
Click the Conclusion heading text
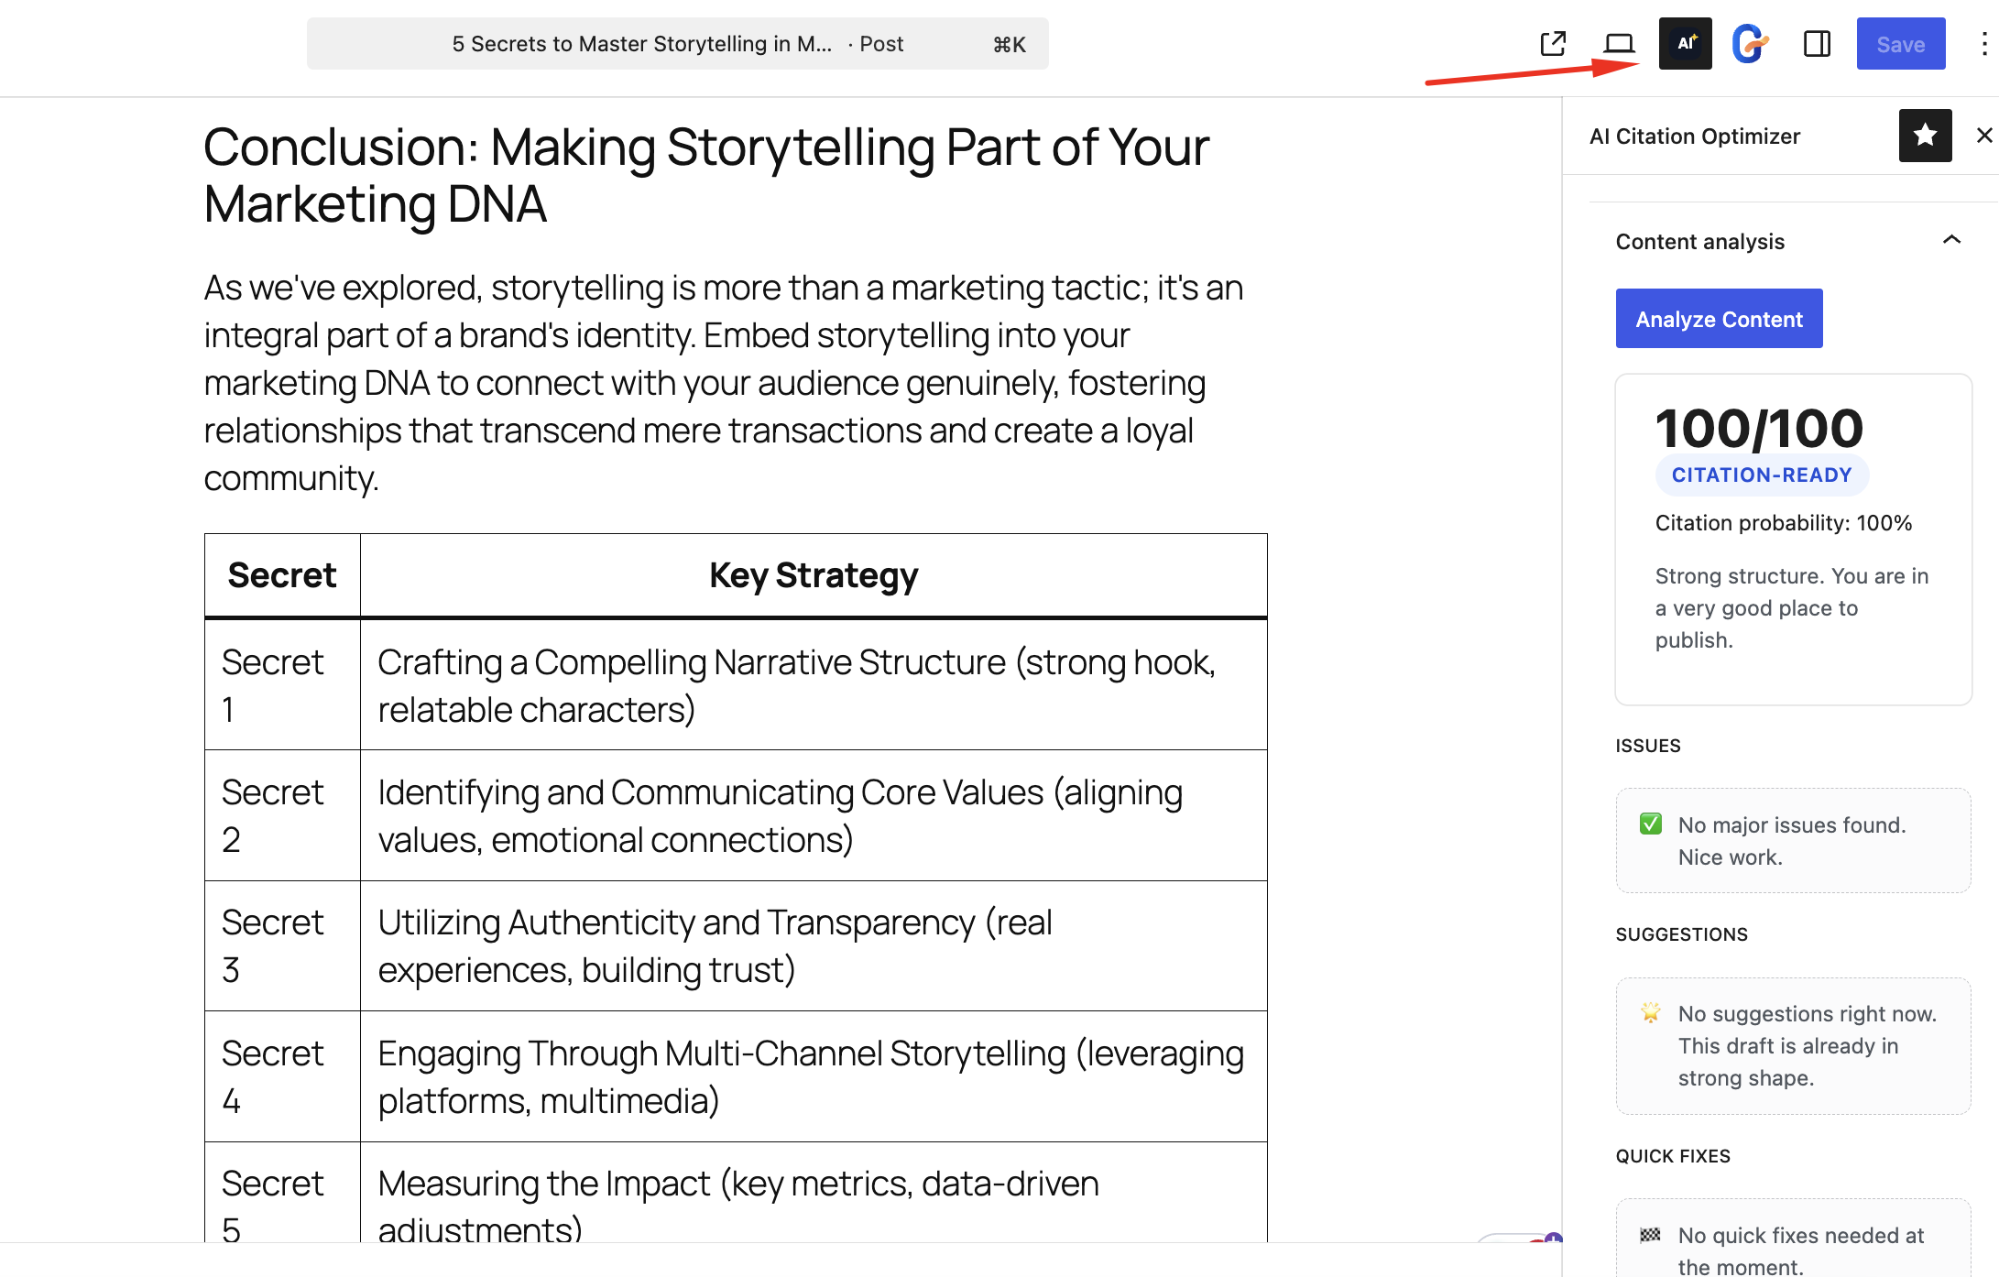[x=705, y=175]
